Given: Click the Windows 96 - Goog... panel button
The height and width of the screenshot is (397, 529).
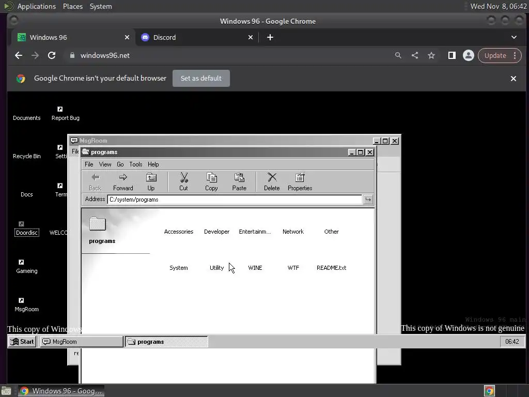Looking at the screenshot, I should [61, 391].
